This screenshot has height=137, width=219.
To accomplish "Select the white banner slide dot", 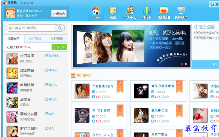I will tap(186, 64).
